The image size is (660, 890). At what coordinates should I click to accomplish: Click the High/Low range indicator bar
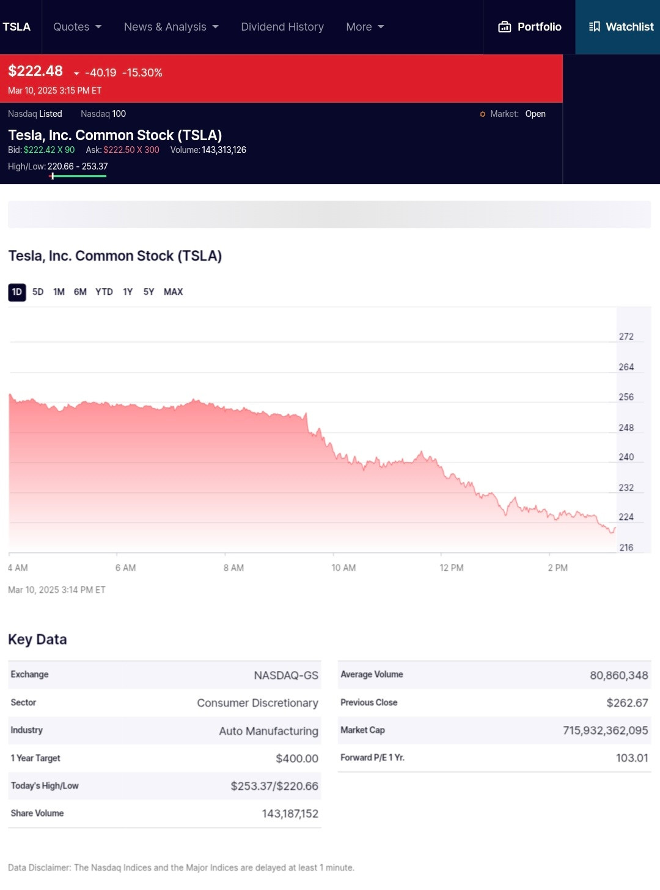click(x=78, y=176)
